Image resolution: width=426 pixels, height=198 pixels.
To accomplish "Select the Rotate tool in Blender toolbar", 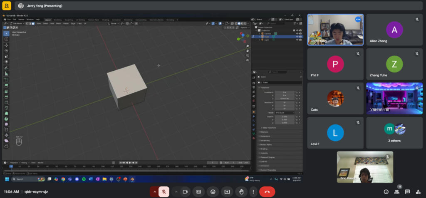I will click(x=6, y=51).
